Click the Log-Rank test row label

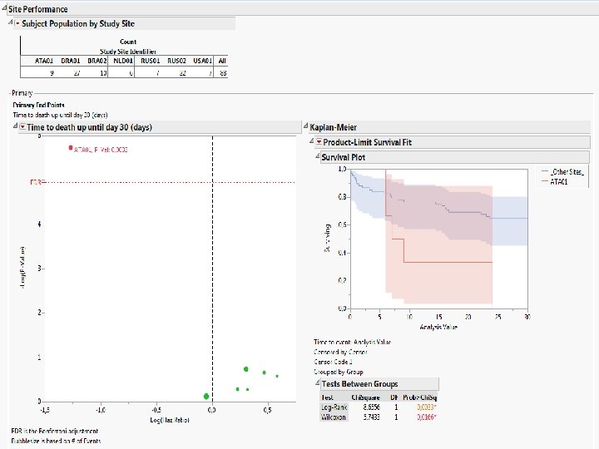tap(334, 407)
